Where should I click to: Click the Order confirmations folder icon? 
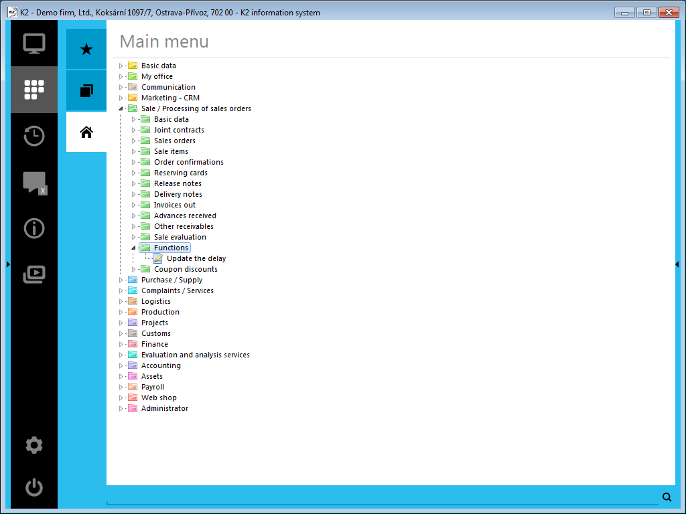[145, 162]
